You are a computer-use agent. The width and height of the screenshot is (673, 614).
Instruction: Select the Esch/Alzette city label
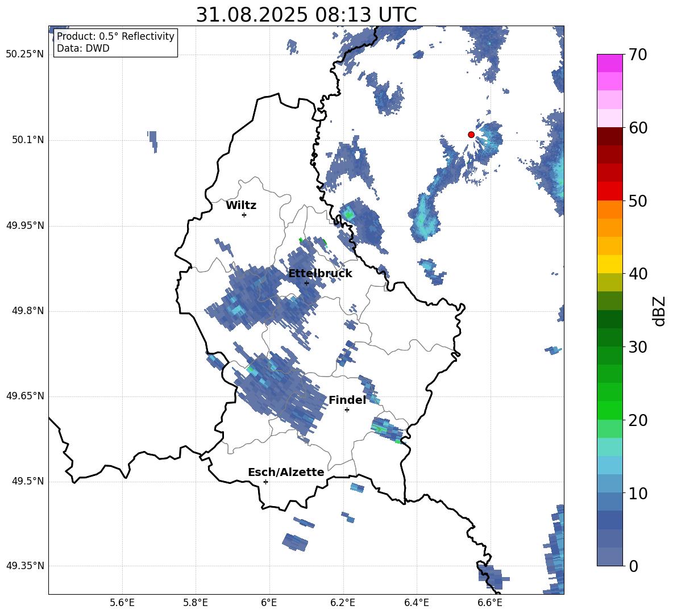pyautogui.click(x=286, y=472)
